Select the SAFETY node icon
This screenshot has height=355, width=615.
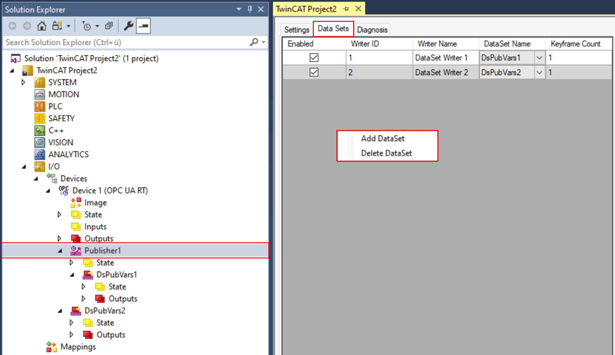click(x=40, y=118)
